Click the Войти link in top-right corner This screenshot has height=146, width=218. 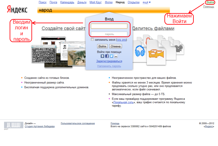(x=210, y=2)
